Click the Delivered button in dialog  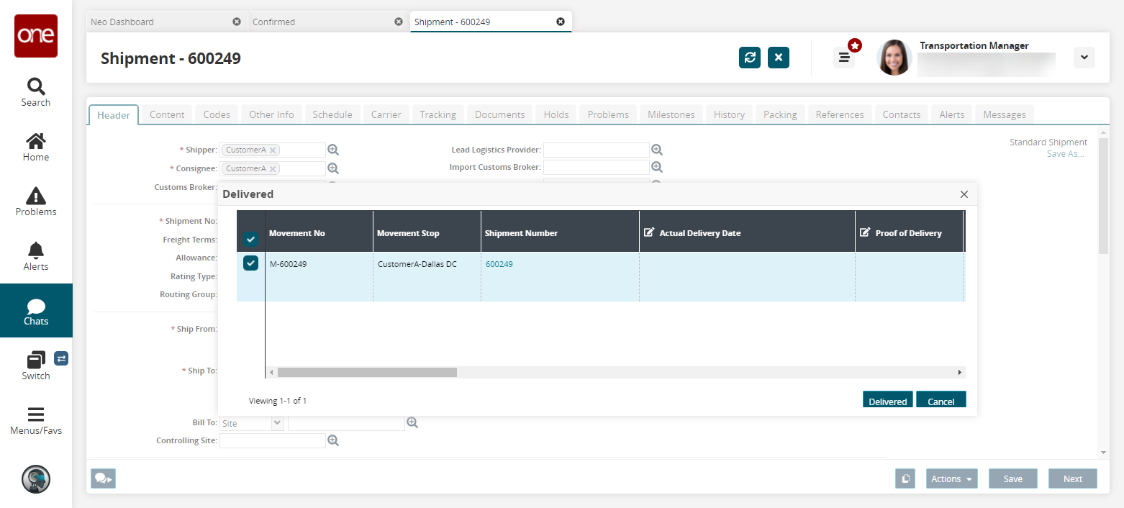coord(887,401)
